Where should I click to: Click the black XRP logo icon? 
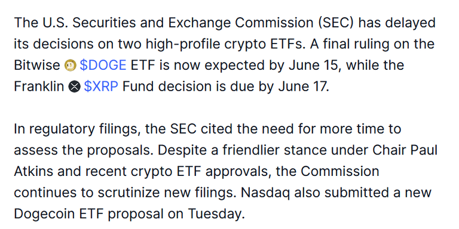tap(74, 87)
